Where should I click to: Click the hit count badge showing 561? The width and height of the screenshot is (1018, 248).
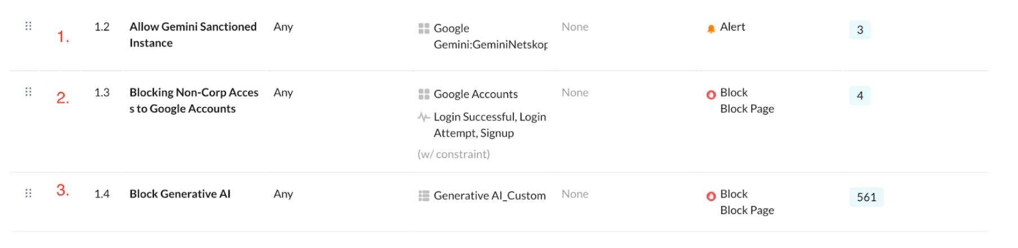click(x=866, y=197)
